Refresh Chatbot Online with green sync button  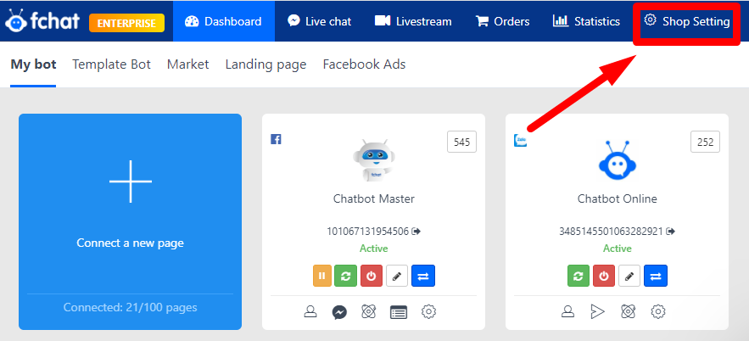tap(579, 276)
